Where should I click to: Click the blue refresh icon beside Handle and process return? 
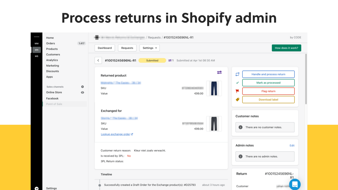point(237,74)
